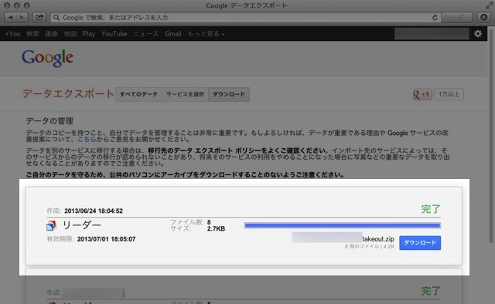Open 画像 in the Google bar
495x304 pixels.
pos(52,34)
